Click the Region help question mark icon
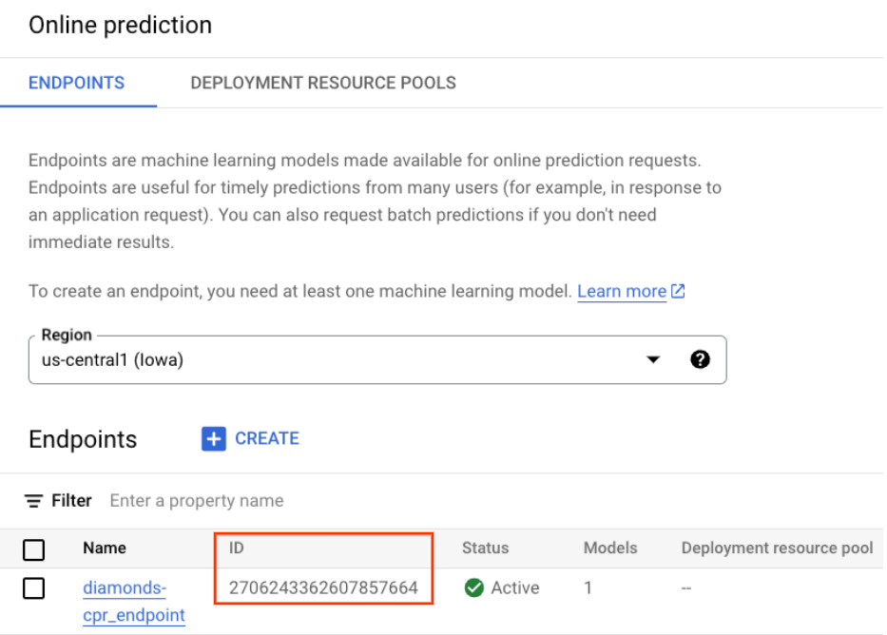The width and height of the screenshot is (887, 635). pos(701,359)
